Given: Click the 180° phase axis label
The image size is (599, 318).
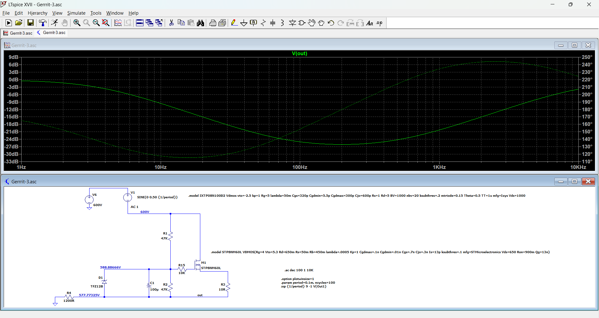Looking at the screenshot, I should pyautogui.click(x=587, y=109).
